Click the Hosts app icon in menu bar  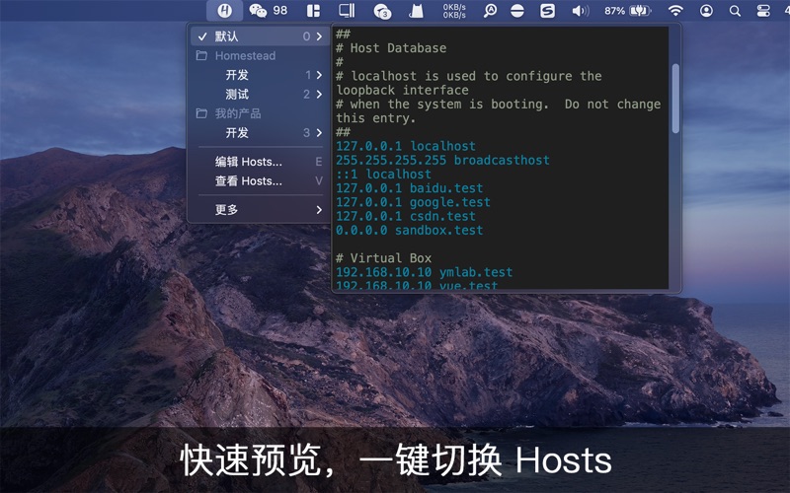click(225, 11)
